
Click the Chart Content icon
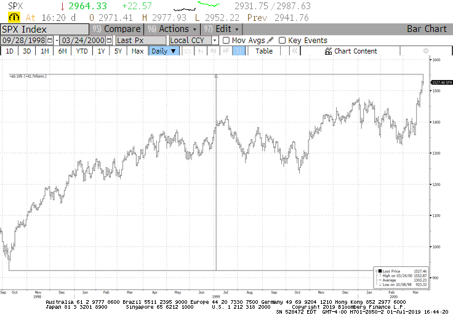(329, 51)
